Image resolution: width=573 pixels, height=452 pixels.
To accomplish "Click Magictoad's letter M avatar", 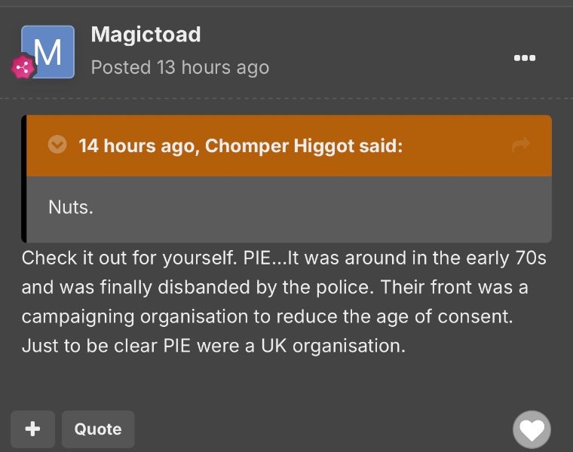I will [48, 51].
